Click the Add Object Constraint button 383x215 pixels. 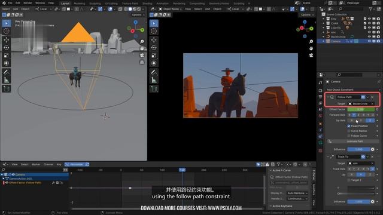(x=352, y=90)
